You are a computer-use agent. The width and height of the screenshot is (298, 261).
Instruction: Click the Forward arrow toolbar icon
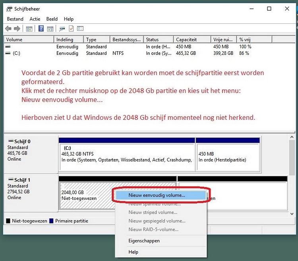(x=17, y=29)
